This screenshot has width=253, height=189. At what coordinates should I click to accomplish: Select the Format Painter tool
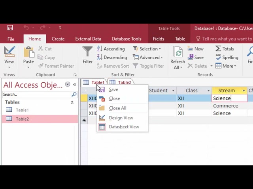[x=56, y=66]
